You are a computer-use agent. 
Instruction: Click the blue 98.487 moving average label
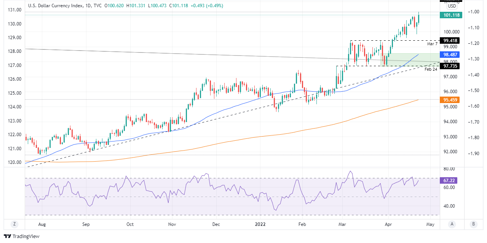coord(449,55)
